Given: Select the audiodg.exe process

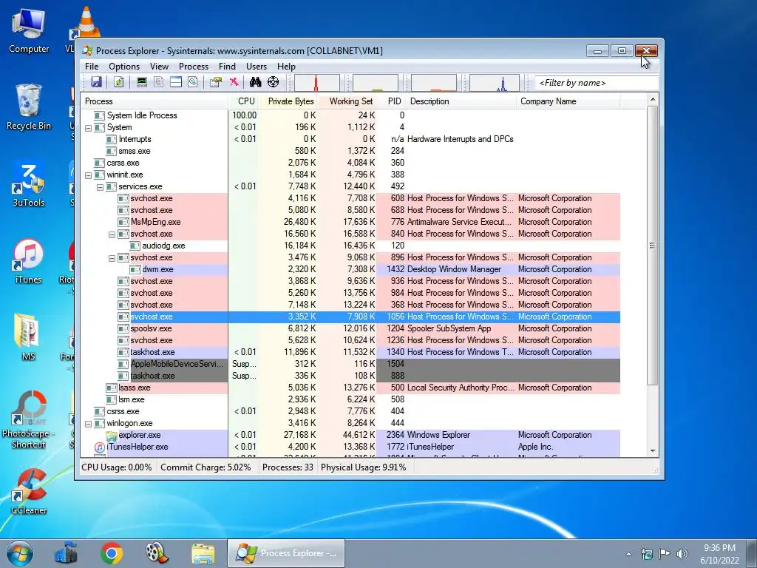Looking at the screenshot, I should 350,246.
